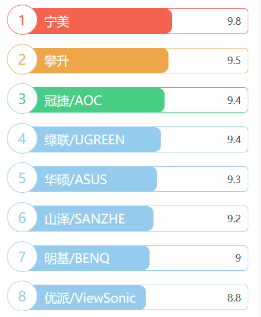261x317 pixels.
Task: Click the rank 6 circle badge
Action: click(x=23, y=217)
